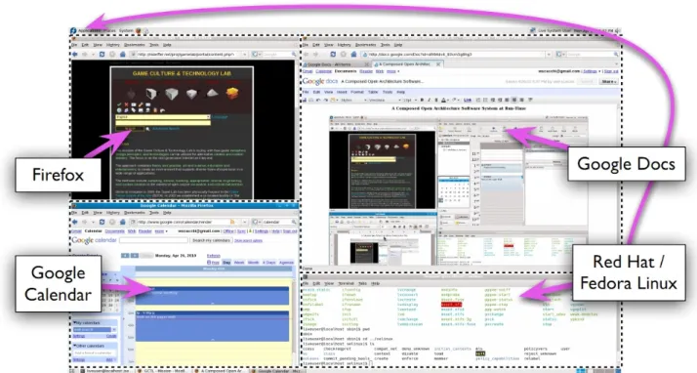Close 'A Composed Open Architecture' tab
The height and width of the screenshot is (373, 697).
click(438, 64)
